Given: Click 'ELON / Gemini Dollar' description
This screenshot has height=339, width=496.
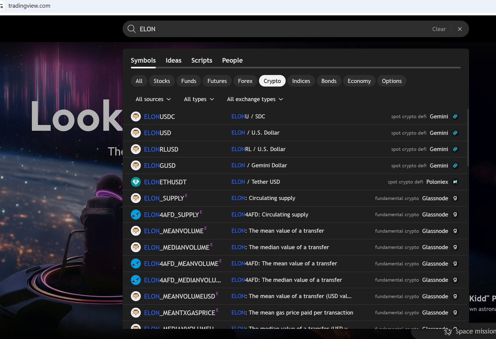Looking at the screenshot, I should coord(259,165).
